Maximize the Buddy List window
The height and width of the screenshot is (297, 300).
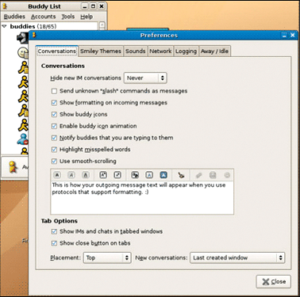click(x=93, y=6)
